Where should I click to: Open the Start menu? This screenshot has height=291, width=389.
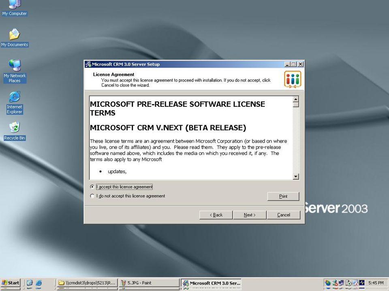[x=11, y=283]
